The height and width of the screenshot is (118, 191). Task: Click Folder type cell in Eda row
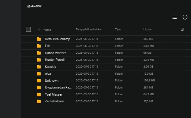tap(119, 46)
